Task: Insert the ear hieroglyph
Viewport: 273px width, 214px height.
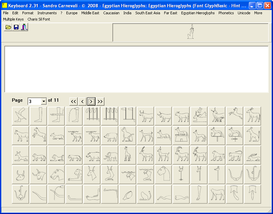Action: tap(128, 194)
